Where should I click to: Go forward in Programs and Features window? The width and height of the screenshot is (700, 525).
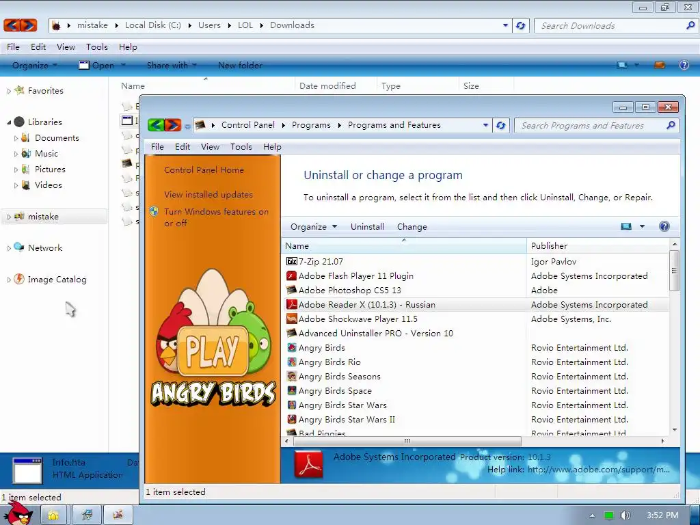[173, 125]
